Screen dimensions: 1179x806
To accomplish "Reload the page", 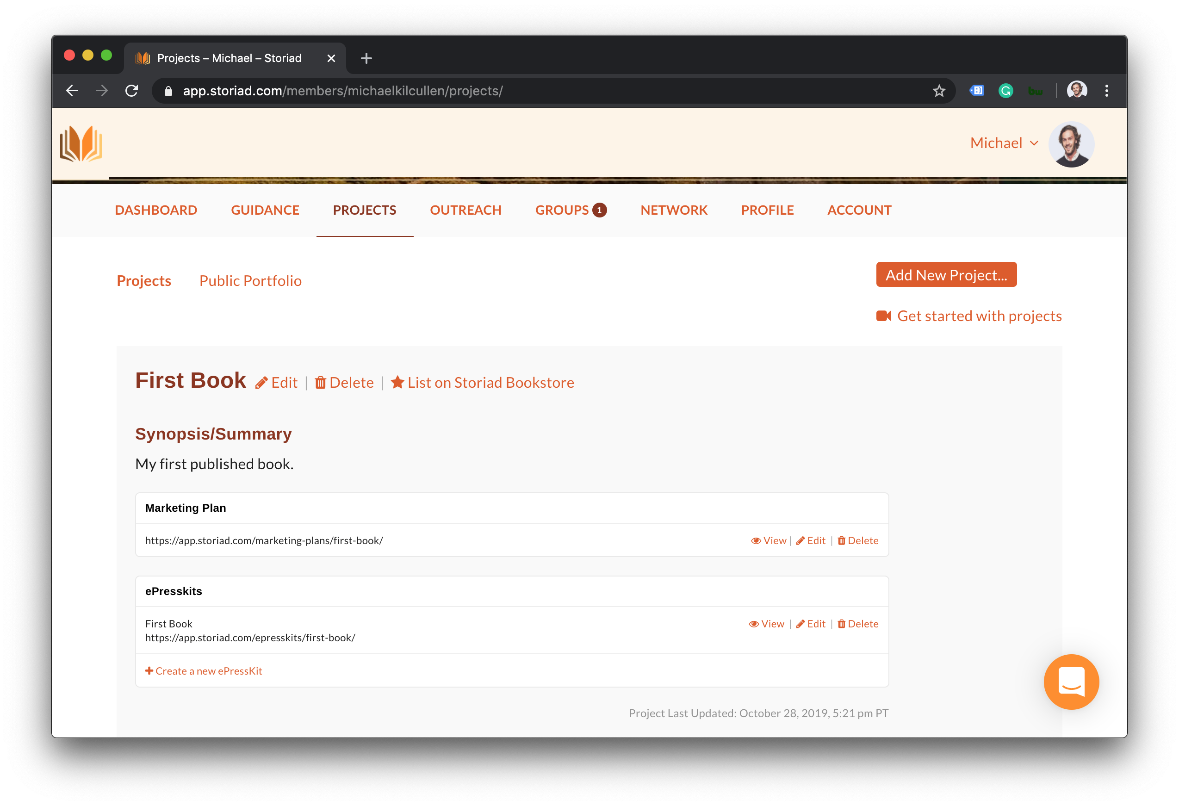I will pos(132,91).
